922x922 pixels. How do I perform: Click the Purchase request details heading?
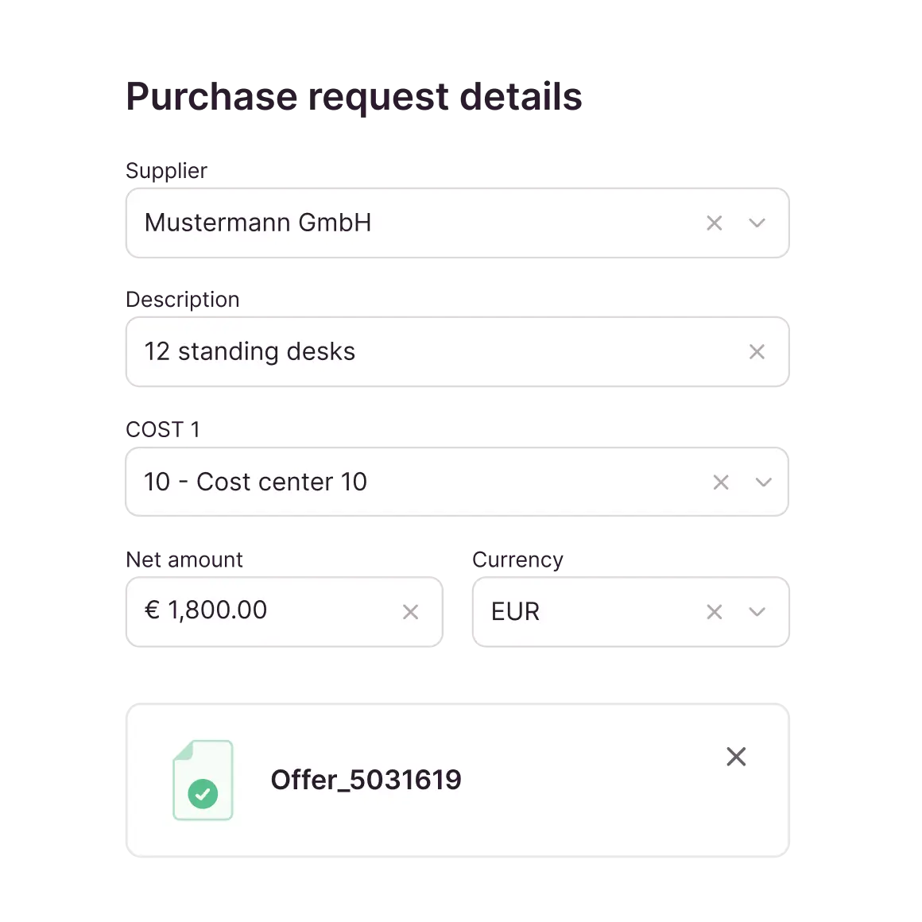[x=354, y=97]
